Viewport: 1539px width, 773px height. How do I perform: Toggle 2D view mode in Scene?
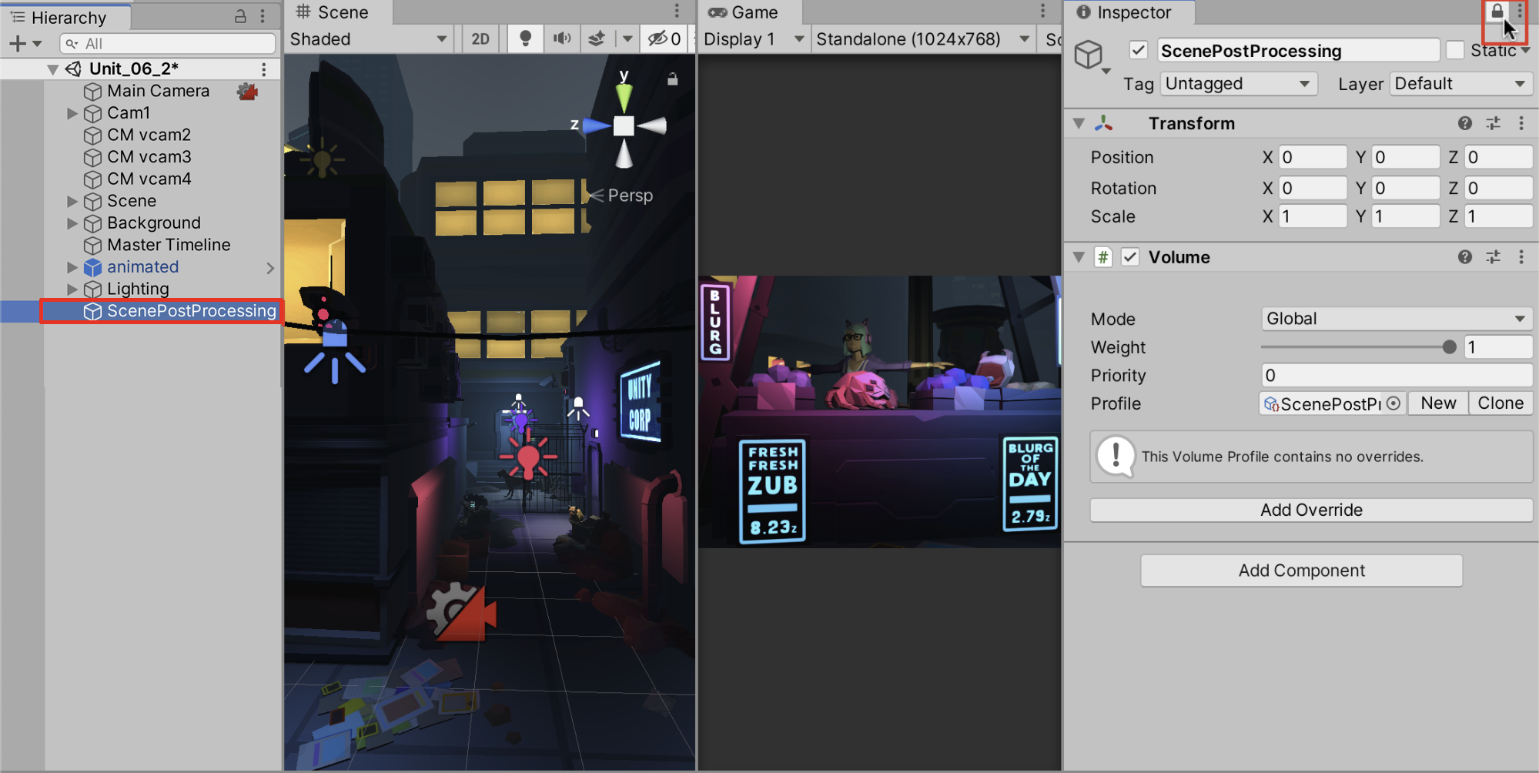click(x=480, y=38)
